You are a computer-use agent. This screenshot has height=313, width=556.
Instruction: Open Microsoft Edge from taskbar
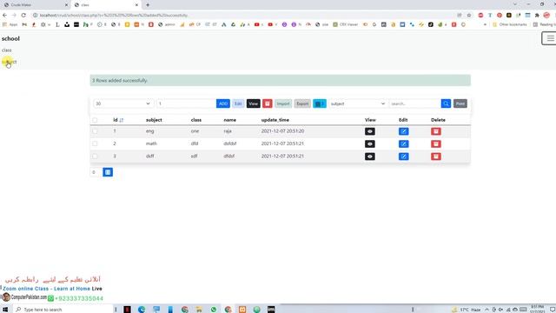[x=142, y=310]
